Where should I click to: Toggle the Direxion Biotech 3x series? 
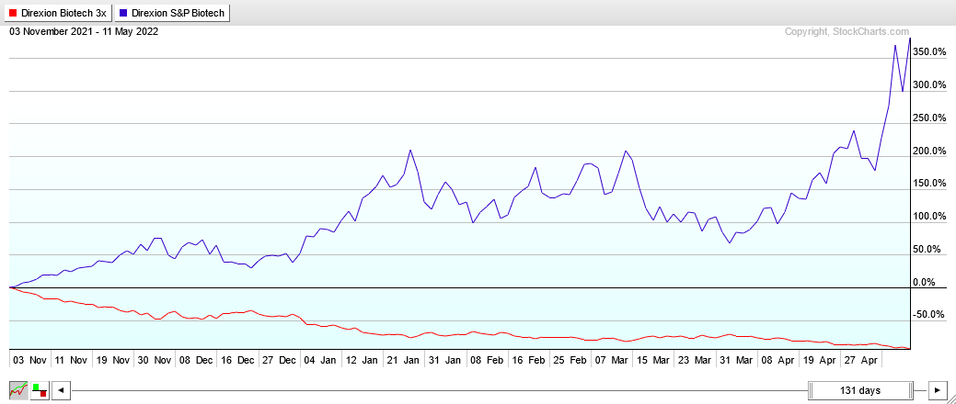point(58,13)
